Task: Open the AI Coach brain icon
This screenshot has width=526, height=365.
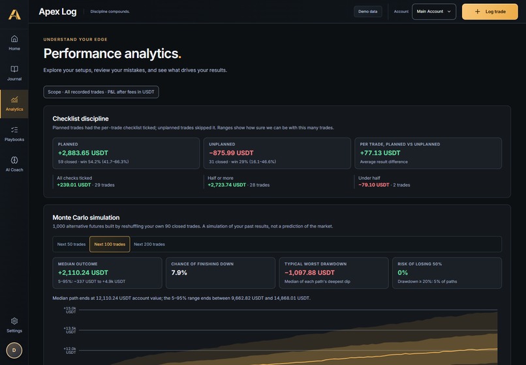Action: [x=14, y=160]
